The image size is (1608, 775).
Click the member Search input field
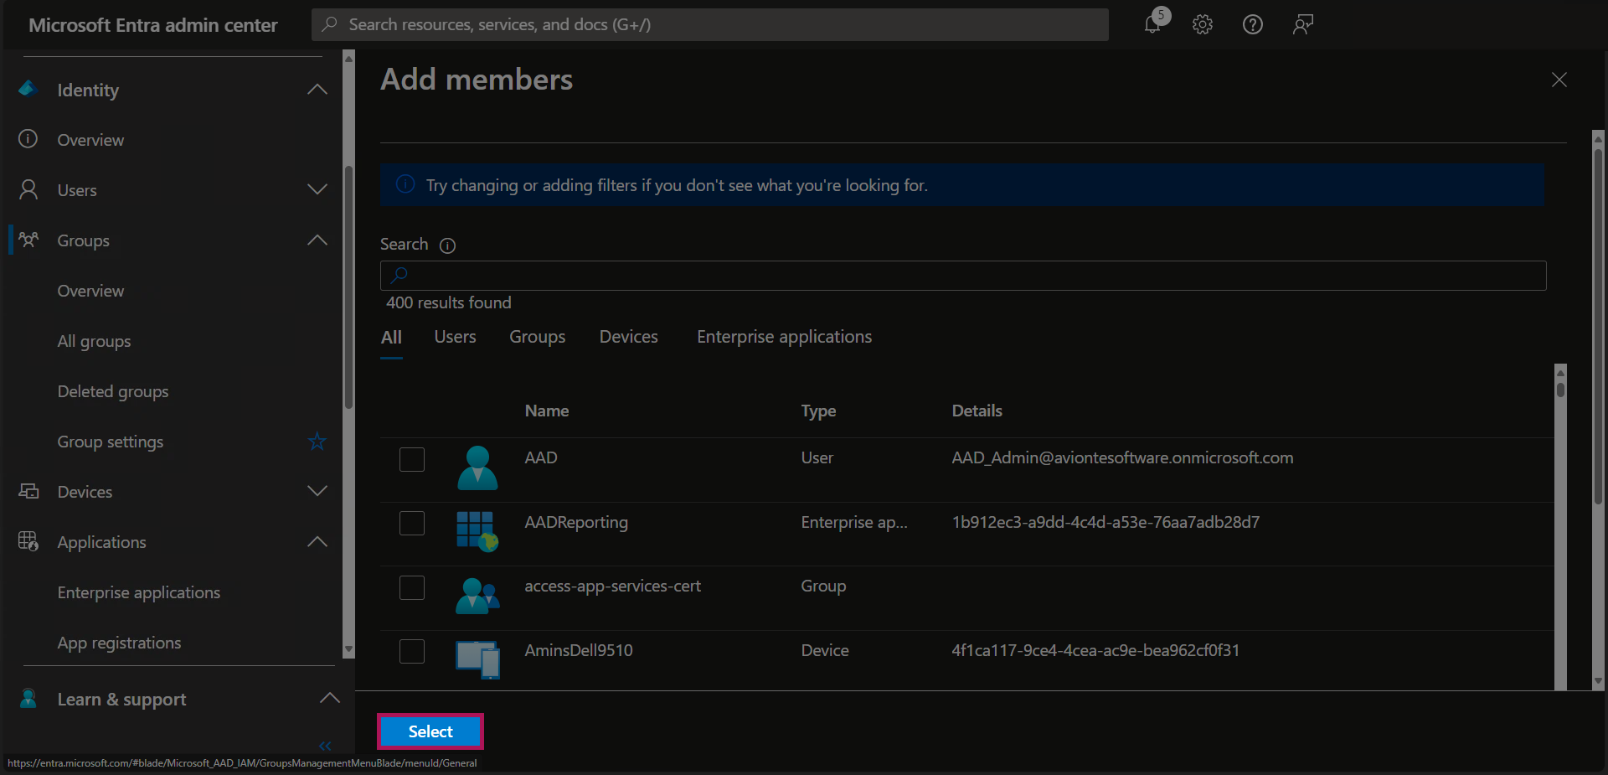(x=963, y=276)
